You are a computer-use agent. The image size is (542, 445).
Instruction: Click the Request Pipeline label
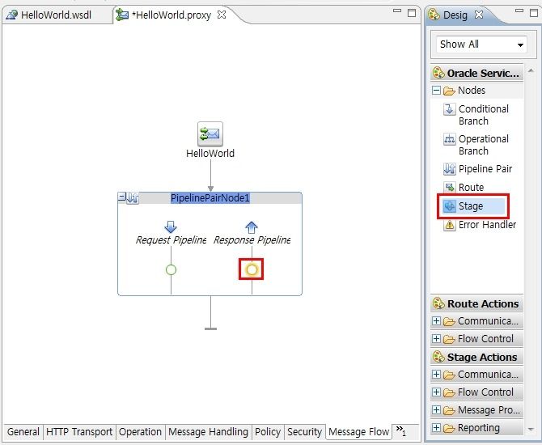171,239
